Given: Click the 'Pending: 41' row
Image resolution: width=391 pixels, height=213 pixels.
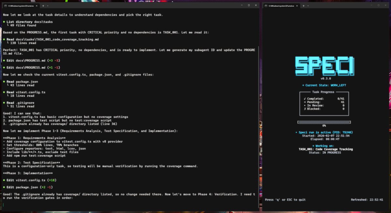Looking at the screenshot, I should coord(324,102).
